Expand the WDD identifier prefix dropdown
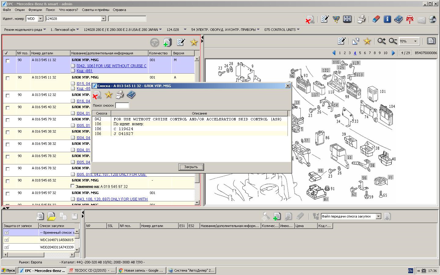 coord(40,19)
